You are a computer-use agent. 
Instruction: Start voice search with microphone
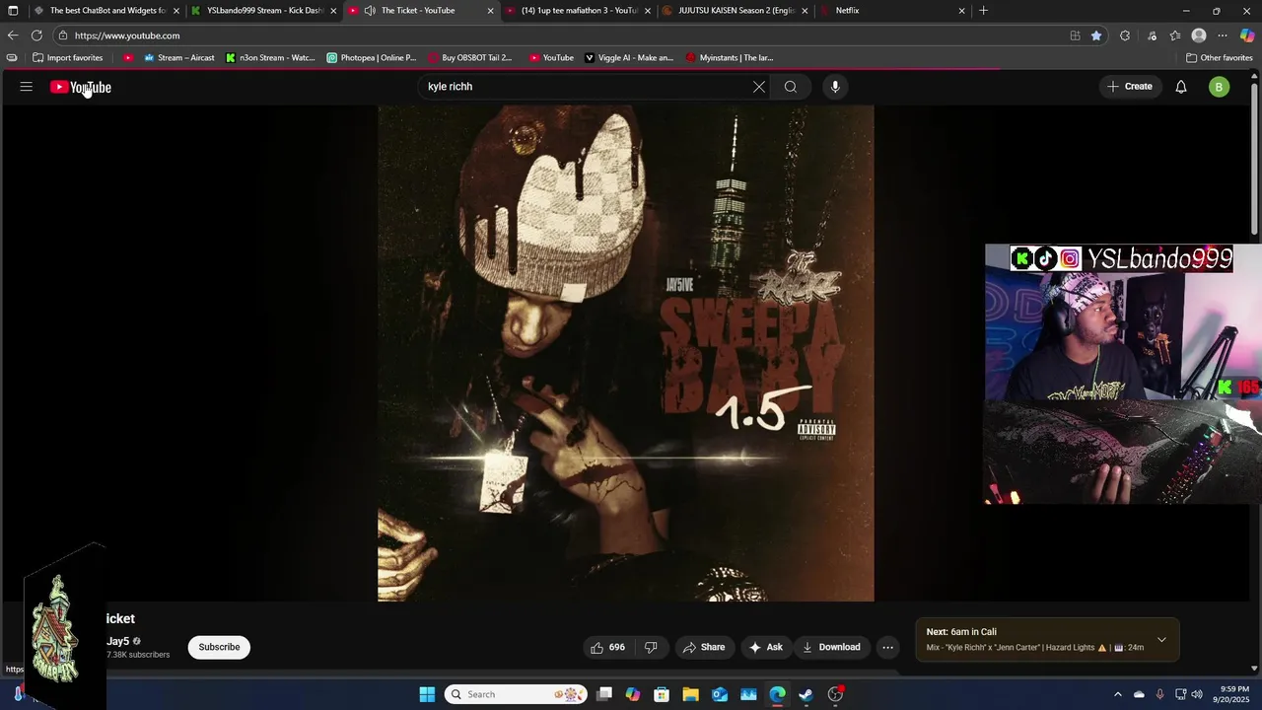835,87
